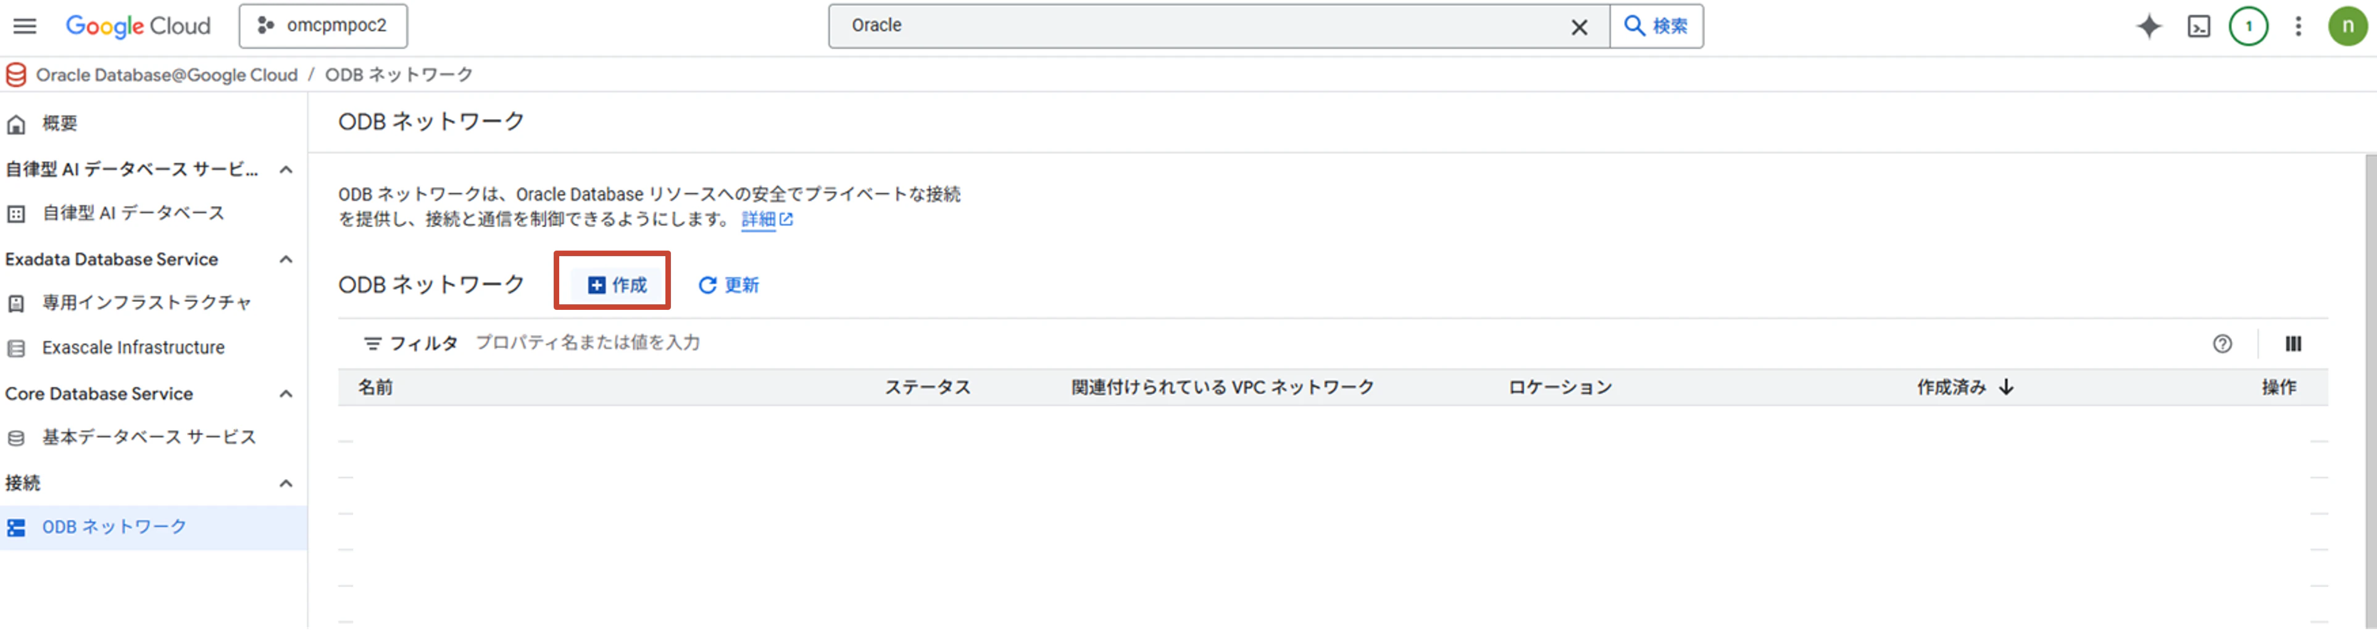
Task: Click 関連付けられている VPC ネットワーク column header
Action: [x=1223, y=388]
